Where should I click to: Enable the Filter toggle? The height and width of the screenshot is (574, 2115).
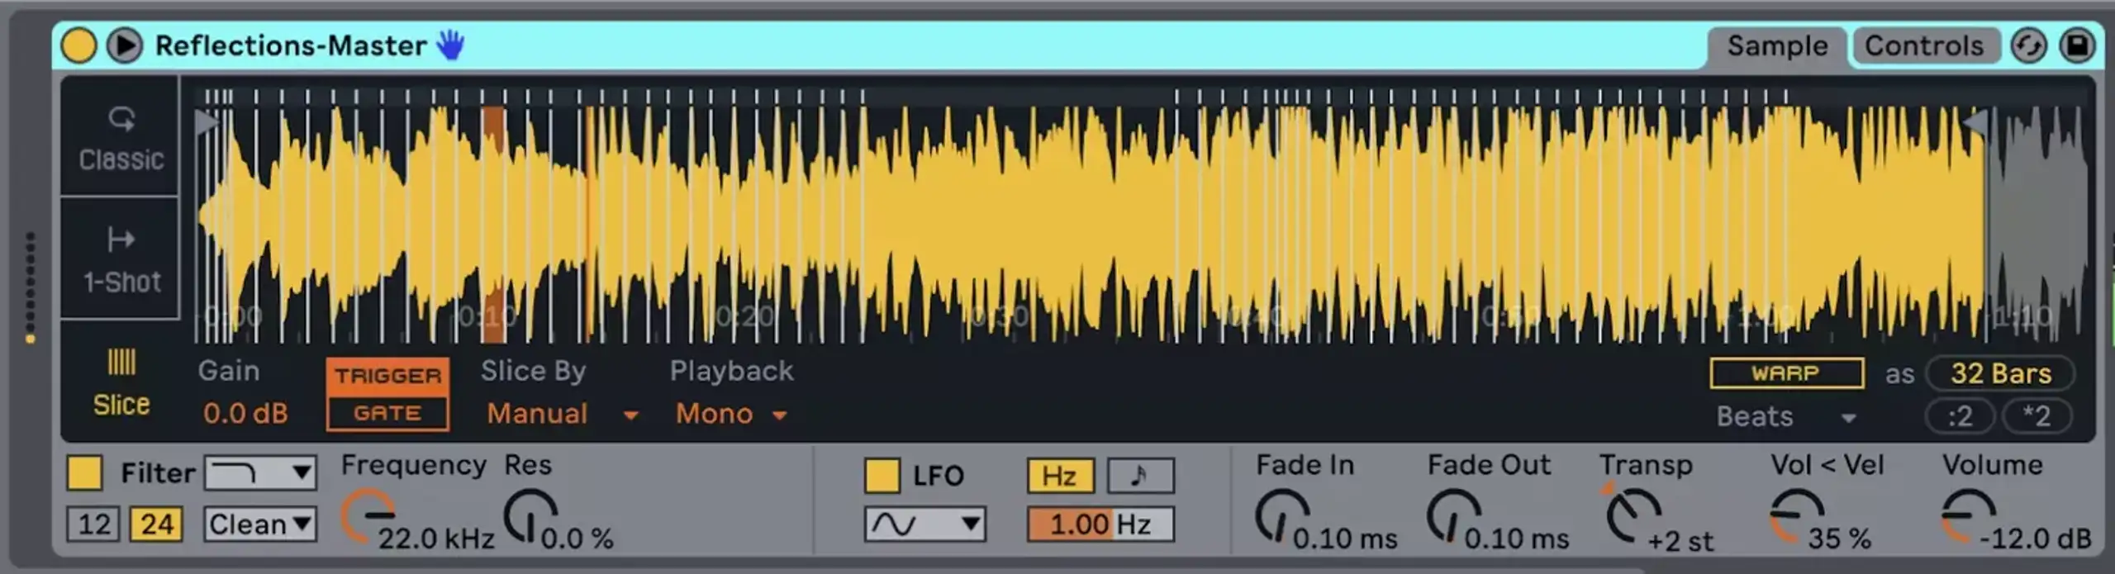84,473
